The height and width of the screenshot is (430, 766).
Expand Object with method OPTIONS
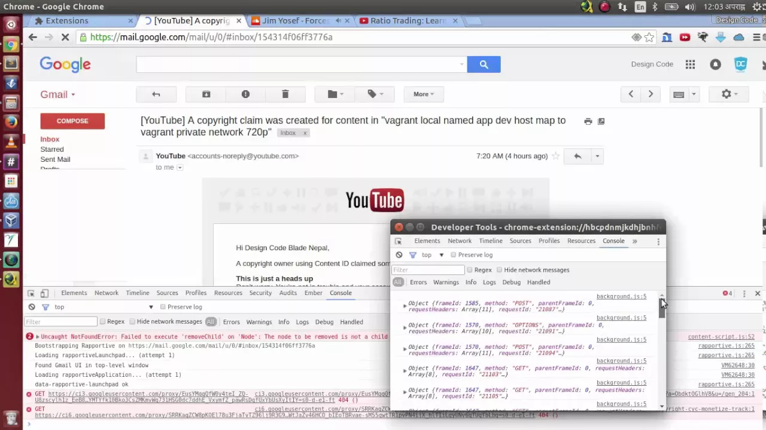pos(405,327)
